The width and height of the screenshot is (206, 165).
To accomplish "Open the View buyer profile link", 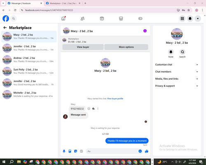I will pyautogui.click(x=115, y=99).
